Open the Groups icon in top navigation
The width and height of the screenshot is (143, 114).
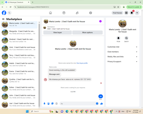[91, 13]
